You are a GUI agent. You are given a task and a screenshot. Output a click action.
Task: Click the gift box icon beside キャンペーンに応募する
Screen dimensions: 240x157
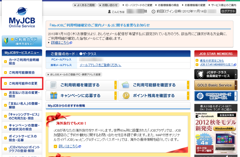54,95
